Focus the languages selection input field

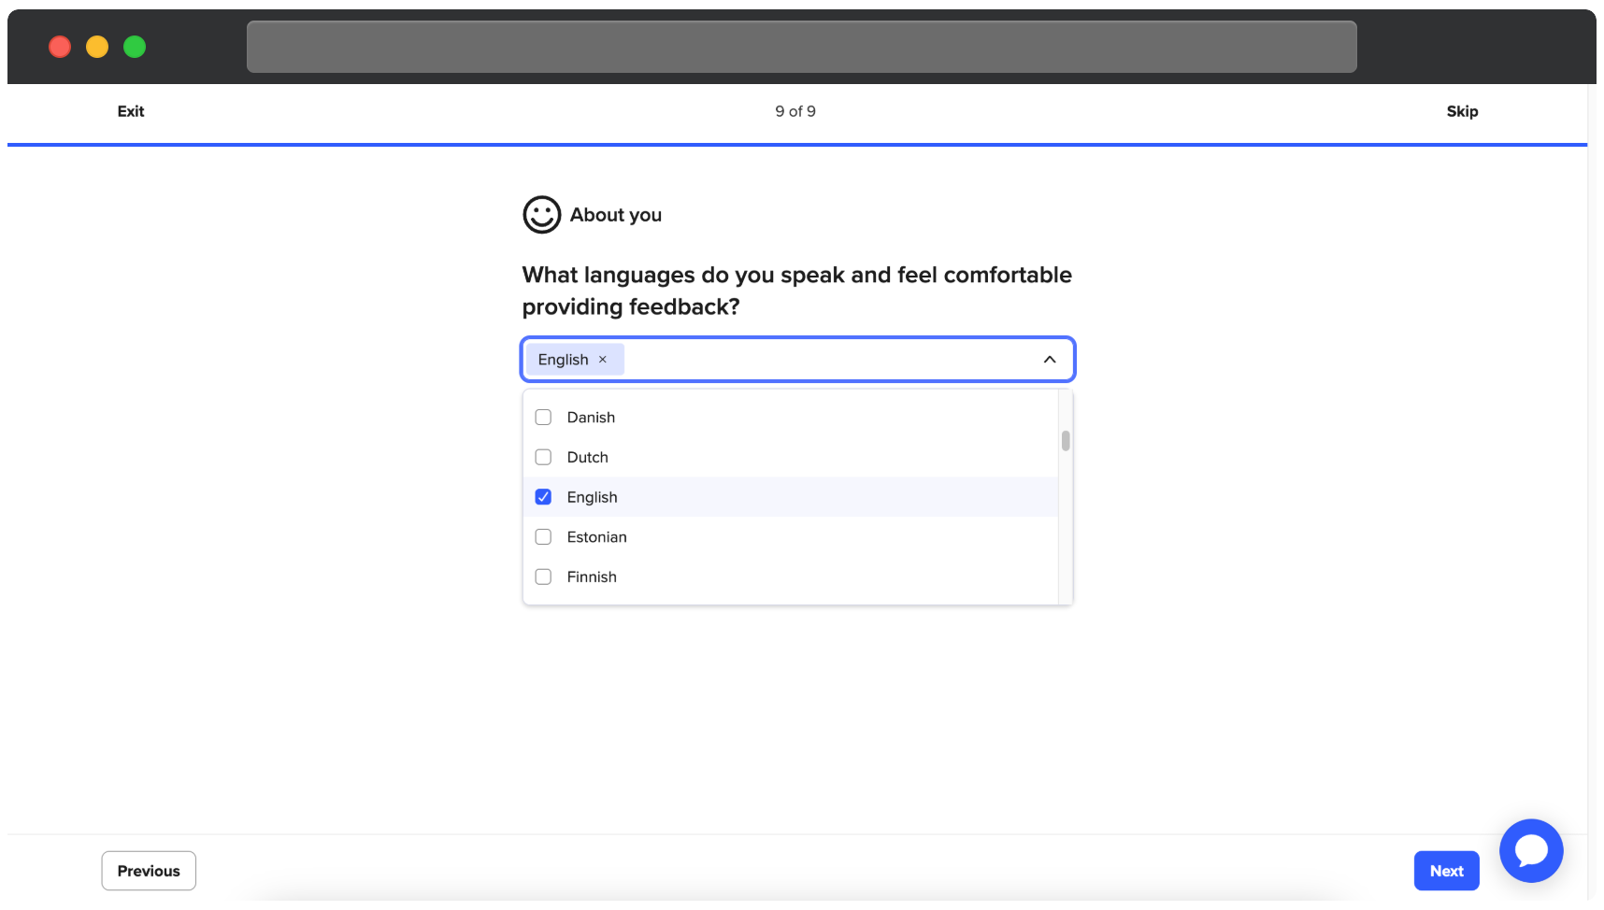pyautogui.click(x=797, y=360)
